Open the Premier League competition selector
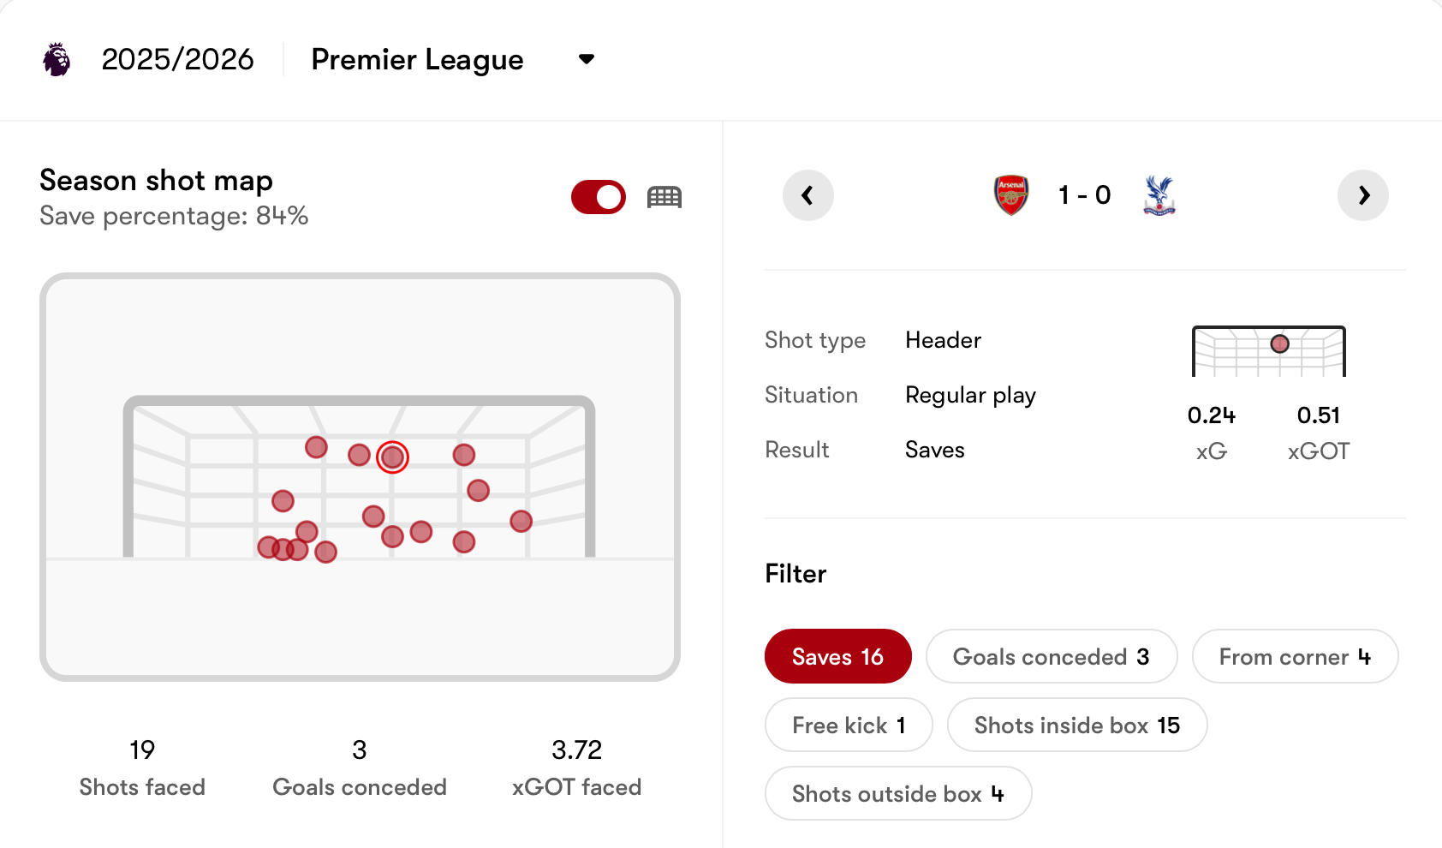 coord(417,60)
